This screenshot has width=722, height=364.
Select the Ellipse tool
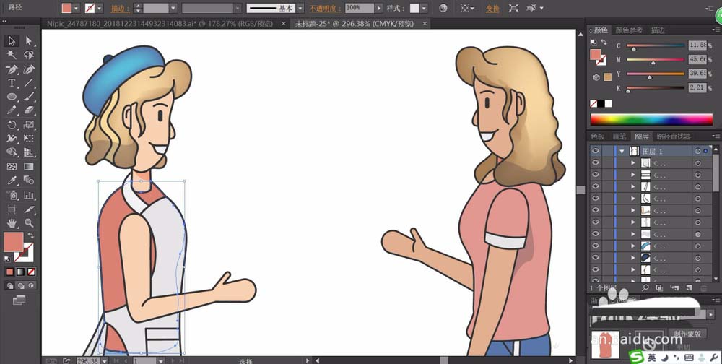(12, 97)
